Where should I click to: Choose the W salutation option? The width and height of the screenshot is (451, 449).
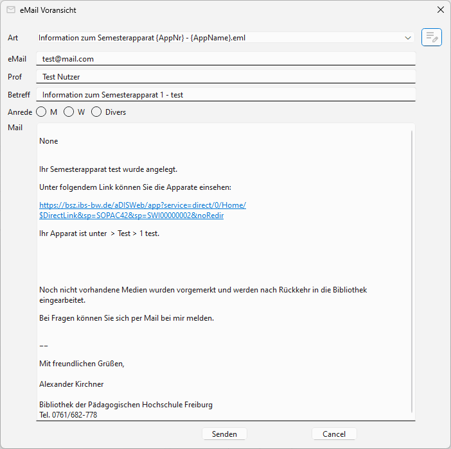[69, 112]
